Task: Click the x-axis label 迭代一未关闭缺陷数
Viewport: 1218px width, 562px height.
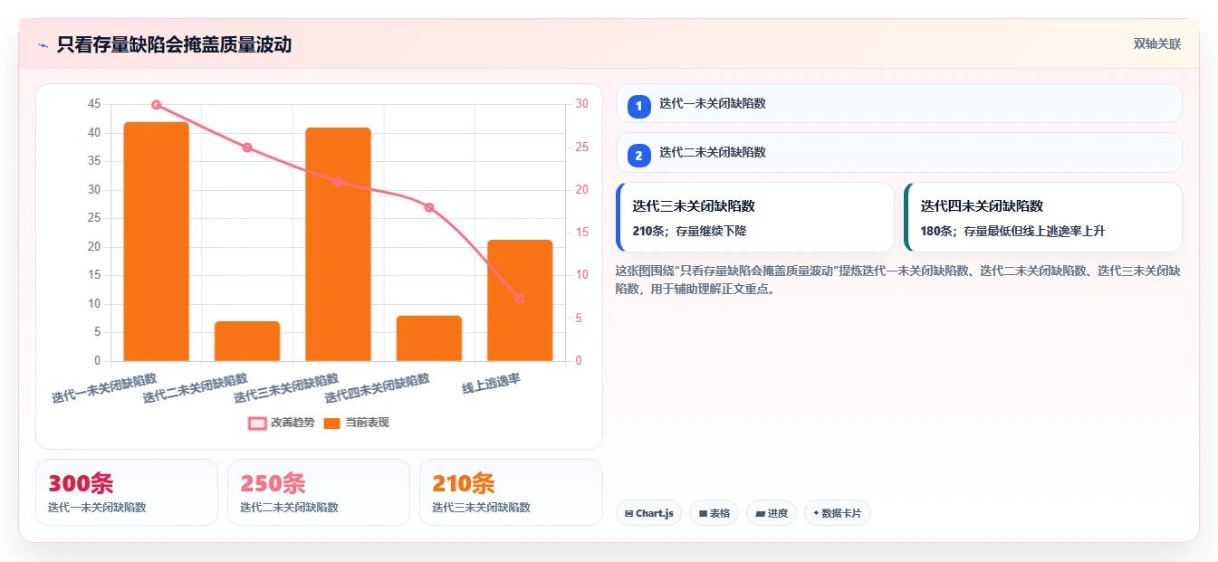Action: [x=104, y=387]
